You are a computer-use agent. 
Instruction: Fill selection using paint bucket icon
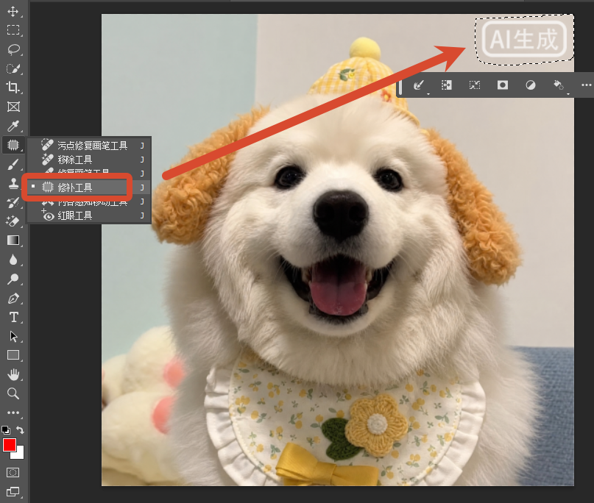[559, 85]
